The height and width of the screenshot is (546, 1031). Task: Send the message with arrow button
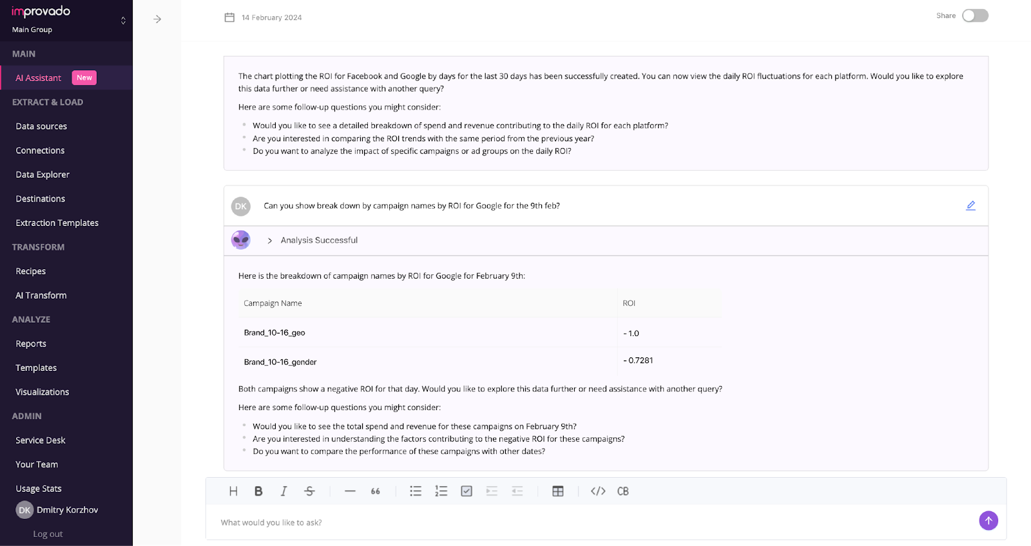[988, 520]
